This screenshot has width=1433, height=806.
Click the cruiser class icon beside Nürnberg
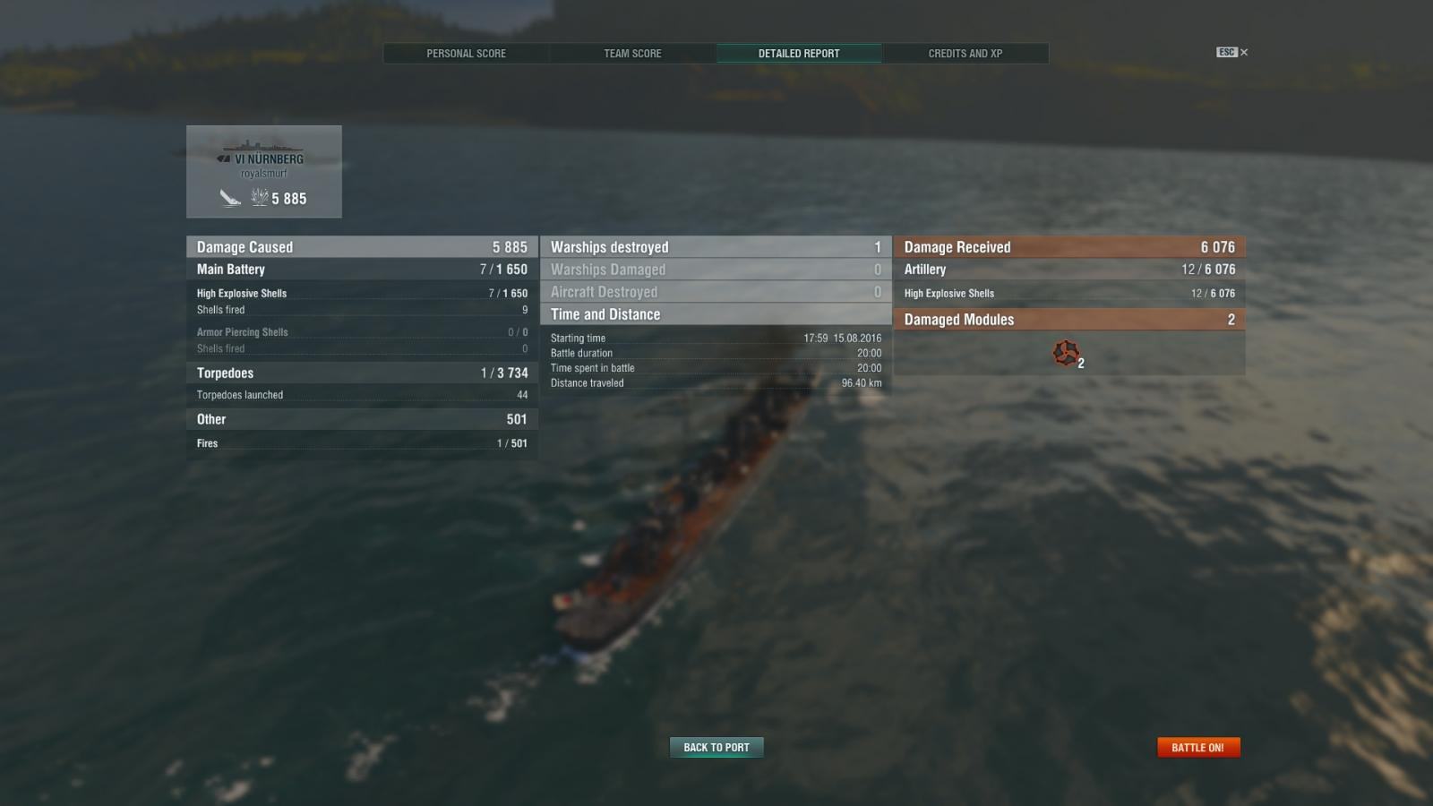[x=224, y=159]
